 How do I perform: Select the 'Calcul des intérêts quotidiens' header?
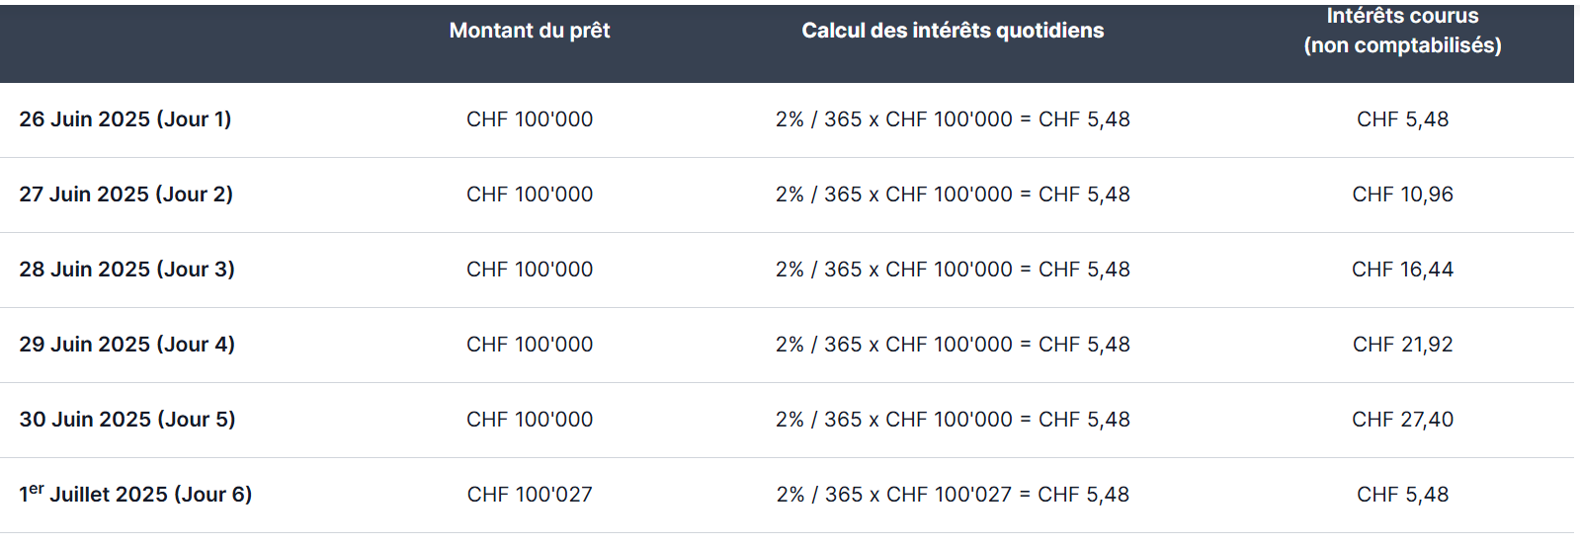point(953,31)
